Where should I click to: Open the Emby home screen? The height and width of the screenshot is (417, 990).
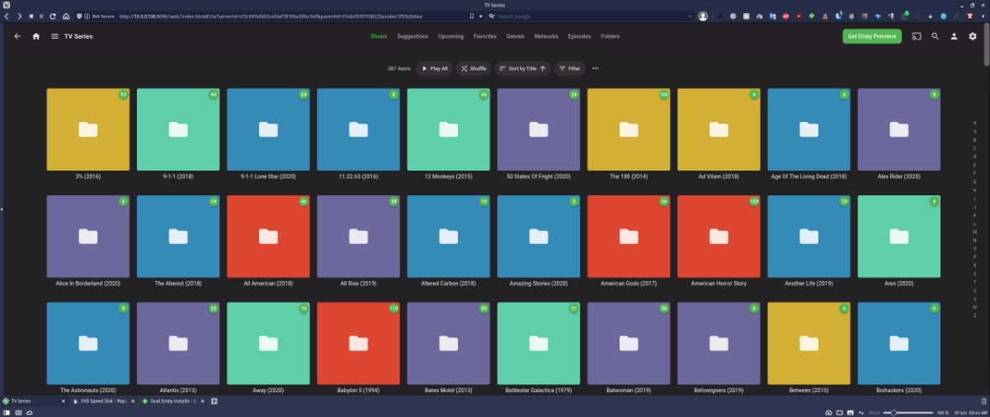click(35, 36)
